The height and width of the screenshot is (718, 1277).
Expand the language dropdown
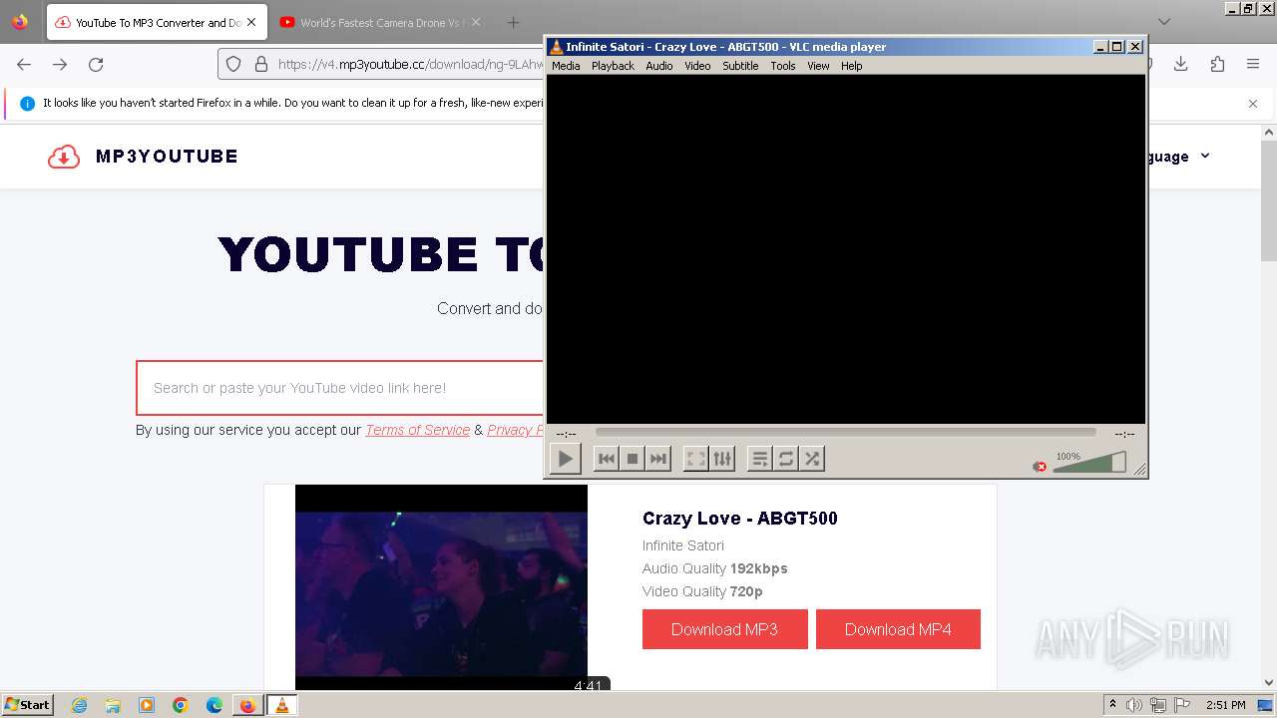click(1177, 157)
